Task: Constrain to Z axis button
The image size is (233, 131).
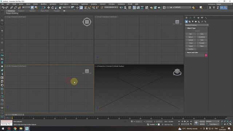Action: click(x=218, y=8)
